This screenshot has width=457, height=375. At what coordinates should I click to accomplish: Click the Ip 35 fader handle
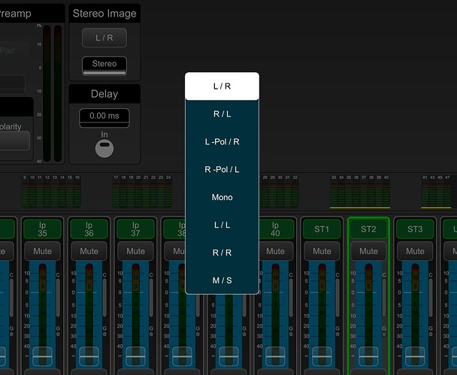[43, 356]
